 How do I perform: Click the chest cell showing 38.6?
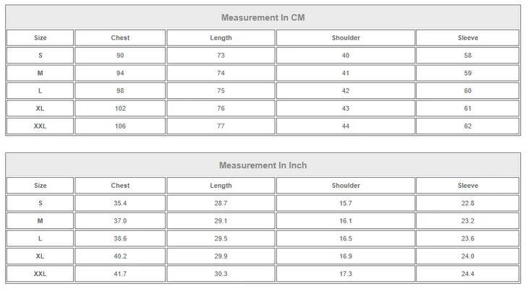tap(120, 238)
